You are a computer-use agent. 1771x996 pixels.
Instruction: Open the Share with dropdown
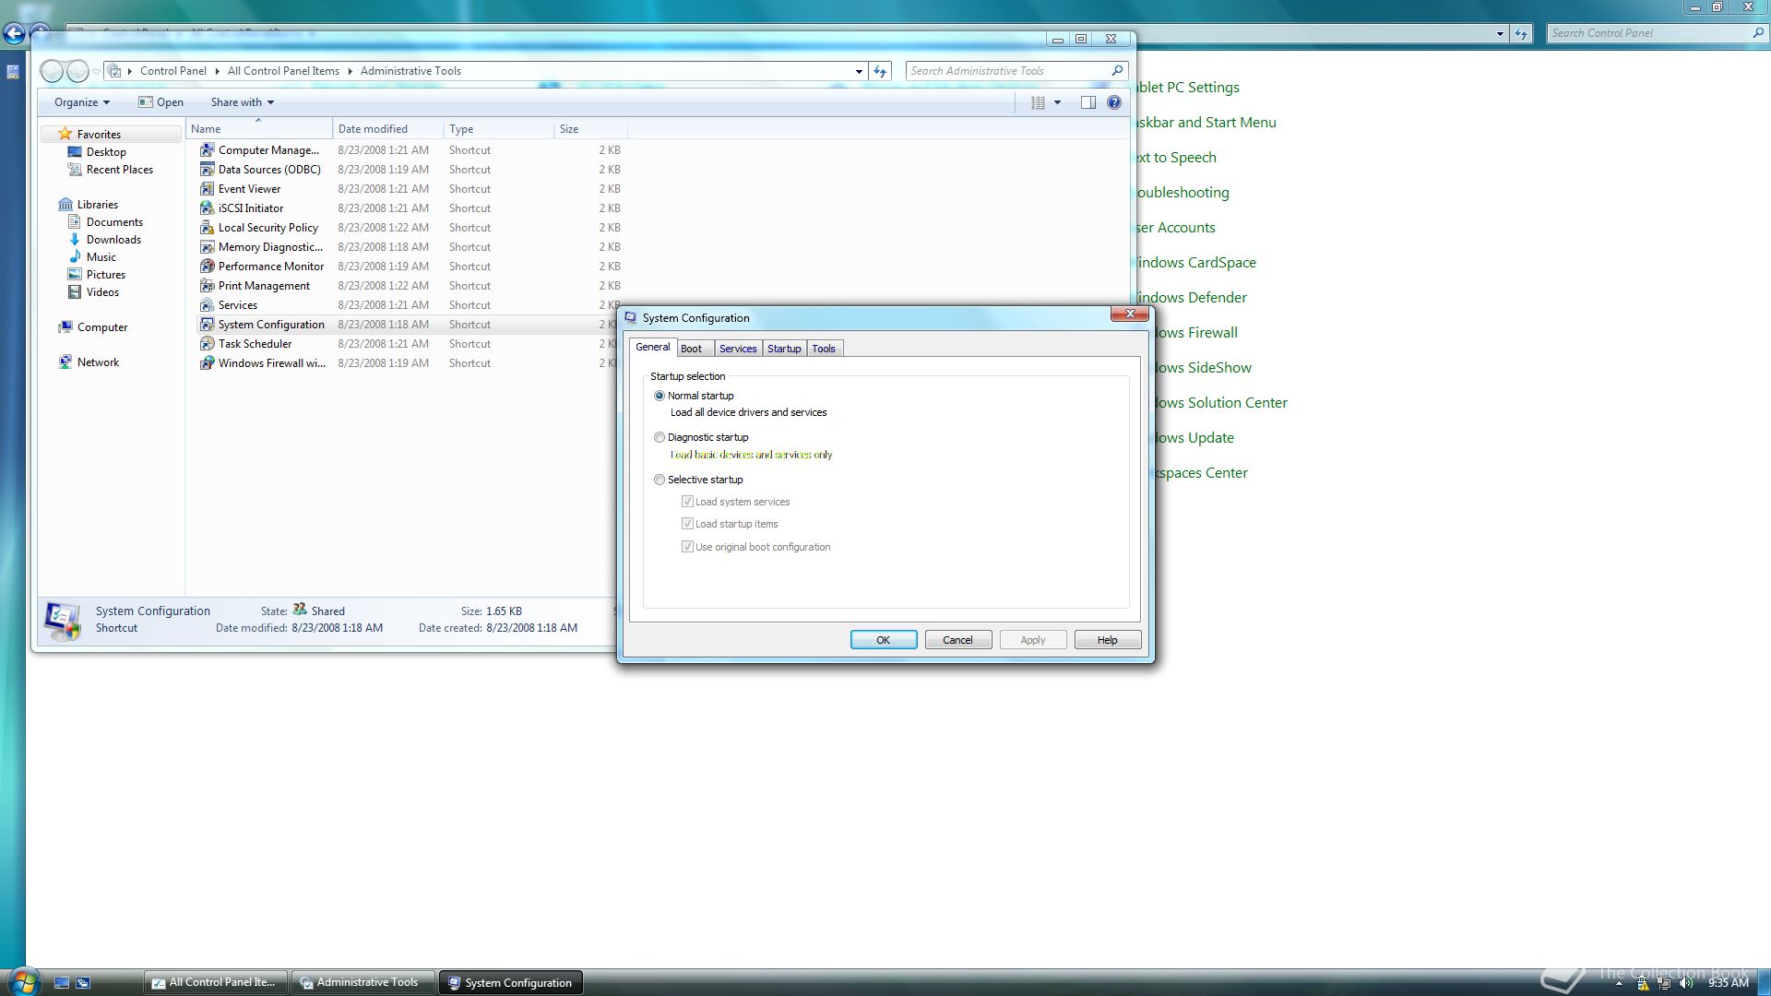pos(242,102)
